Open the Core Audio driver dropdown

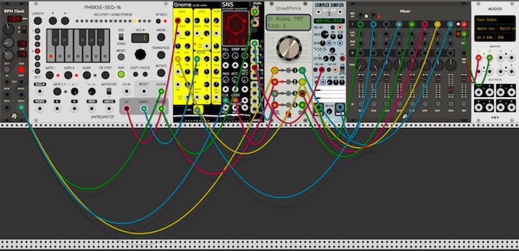[x=494, y=20]
